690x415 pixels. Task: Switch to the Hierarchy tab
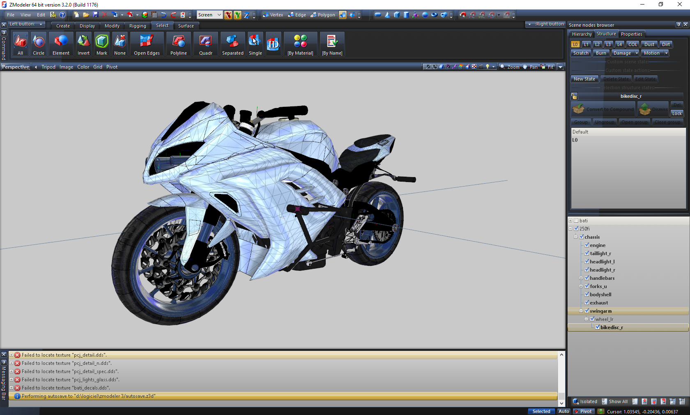tap(582, 34)
